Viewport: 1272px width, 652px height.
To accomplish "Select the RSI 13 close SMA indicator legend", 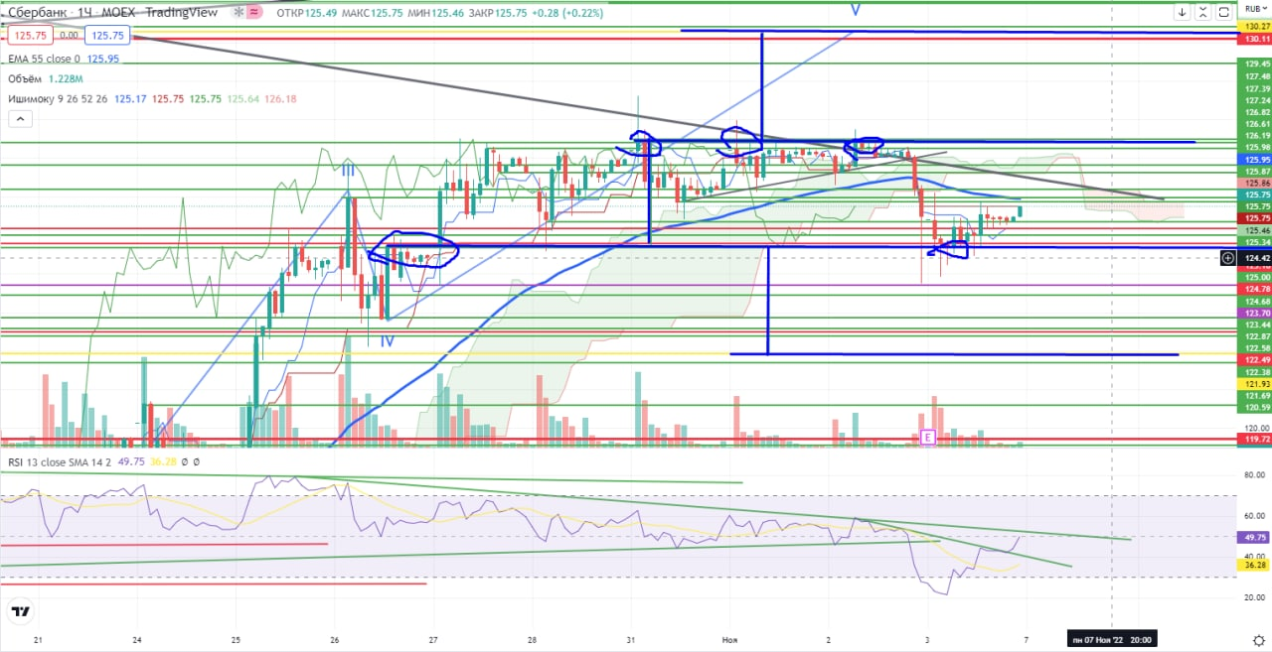I will click(58, 460).
